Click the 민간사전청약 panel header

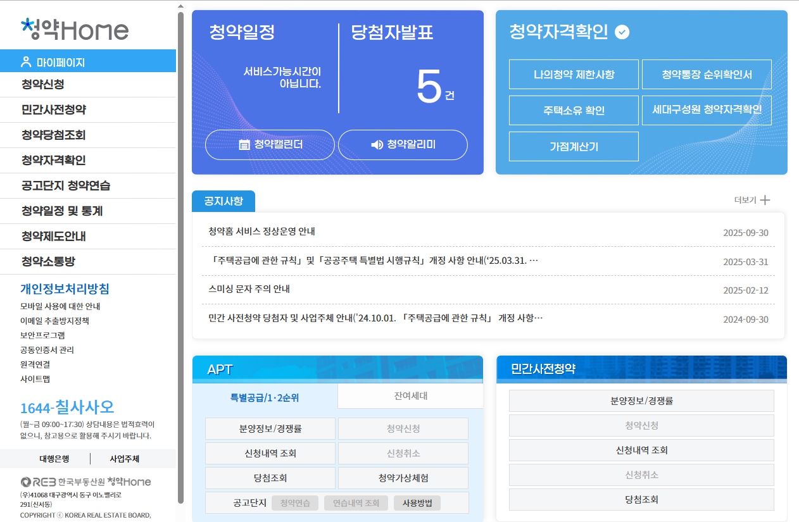pos(641,369)
